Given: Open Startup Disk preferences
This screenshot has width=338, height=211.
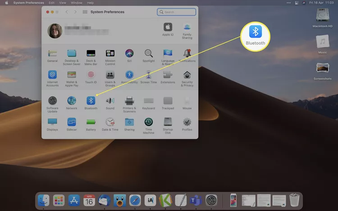Looking at the screenshot, I should coord(168,126).
